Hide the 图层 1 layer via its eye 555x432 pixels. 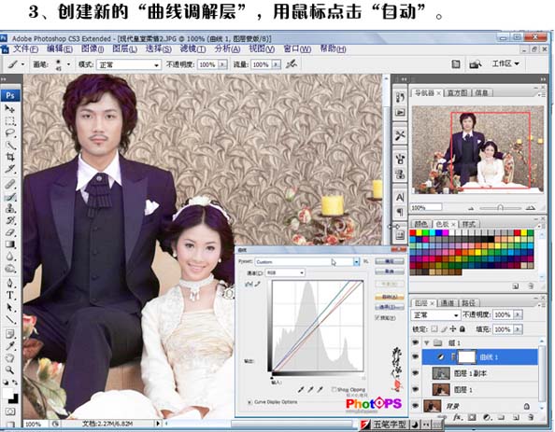pos(415,389)
